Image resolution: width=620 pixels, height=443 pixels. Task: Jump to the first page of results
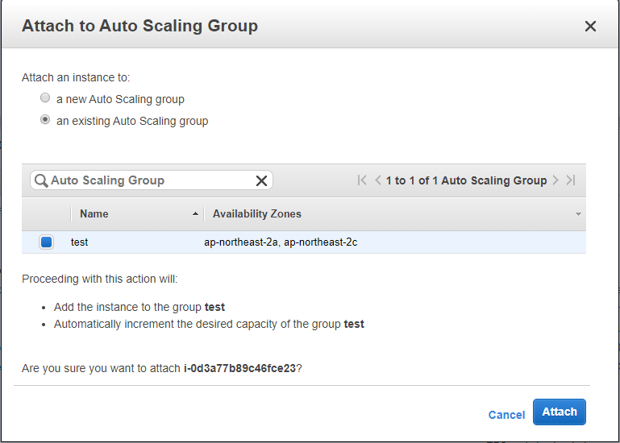(362, 180)
